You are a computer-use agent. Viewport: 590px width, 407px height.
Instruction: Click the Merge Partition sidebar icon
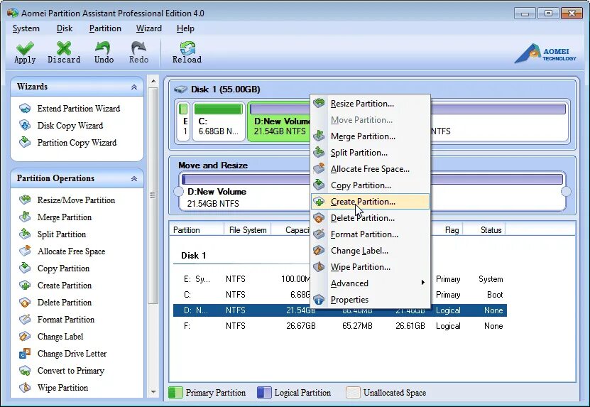coord(25,217)
